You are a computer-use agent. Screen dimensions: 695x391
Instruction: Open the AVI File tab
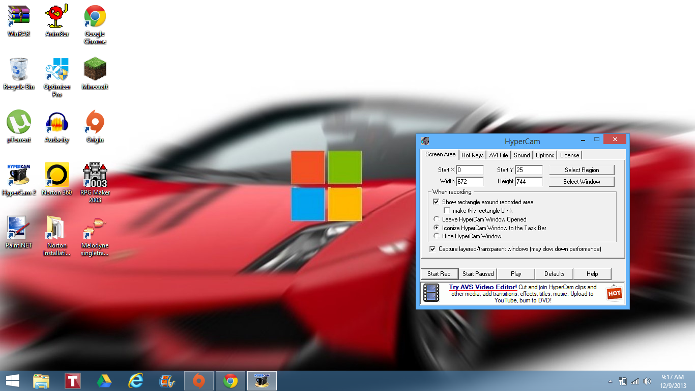[499, 155]
